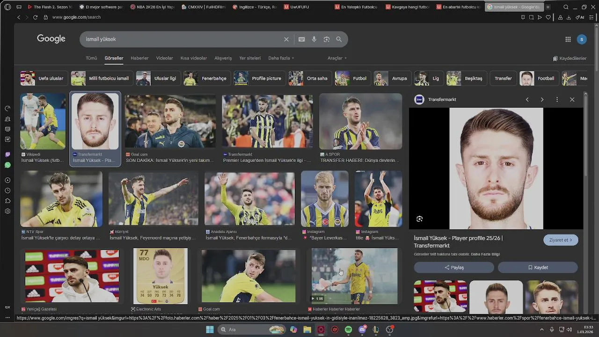Open the Windows Start menu

point(210,330)
